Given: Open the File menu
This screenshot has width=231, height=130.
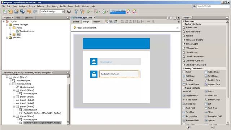Looking at the screenshot, I should point(3,6).
